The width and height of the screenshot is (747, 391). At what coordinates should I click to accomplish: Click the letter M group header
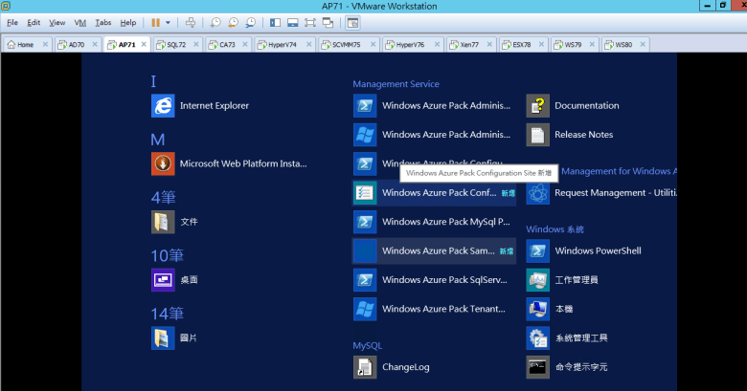click(x=158, y=140)
